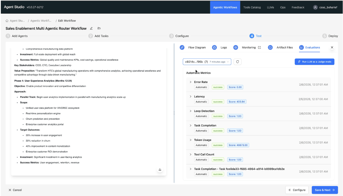343x196 pixels.
Task: Open the run ID c9214c dropdown
Action: point(207,62)
